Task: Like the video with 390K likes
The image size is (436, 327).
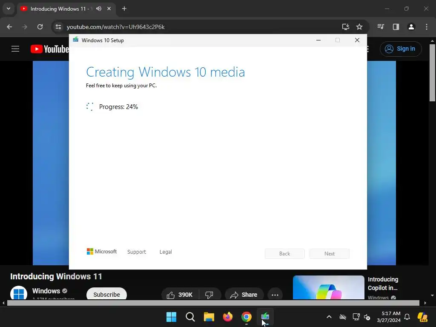Action: tap(180, 295)
